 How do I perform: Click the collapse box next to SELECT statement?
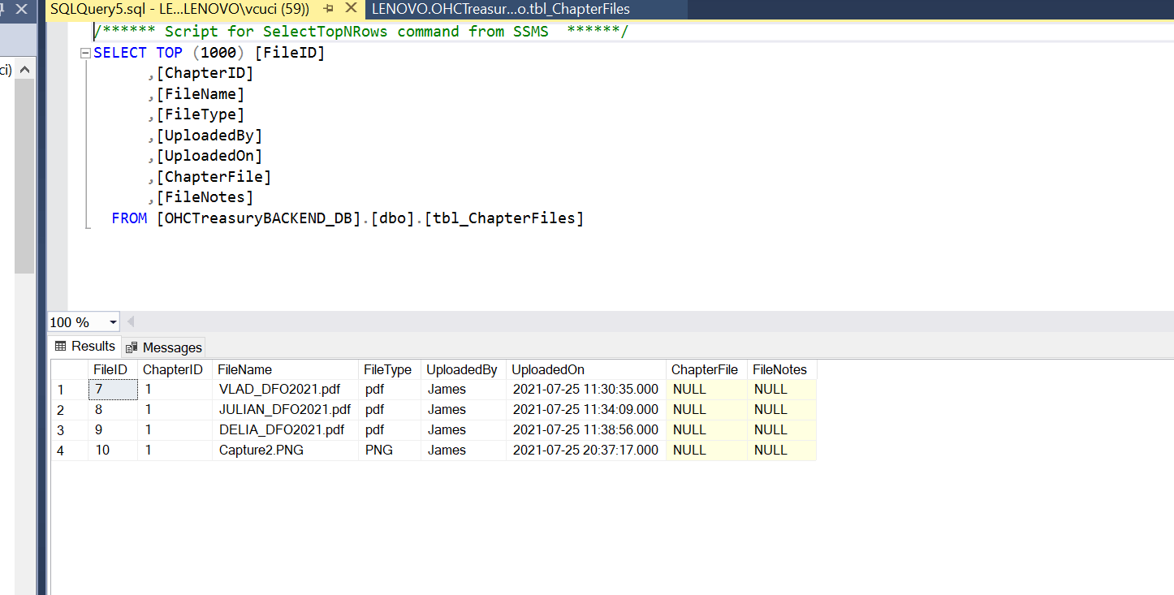point(84,52)
